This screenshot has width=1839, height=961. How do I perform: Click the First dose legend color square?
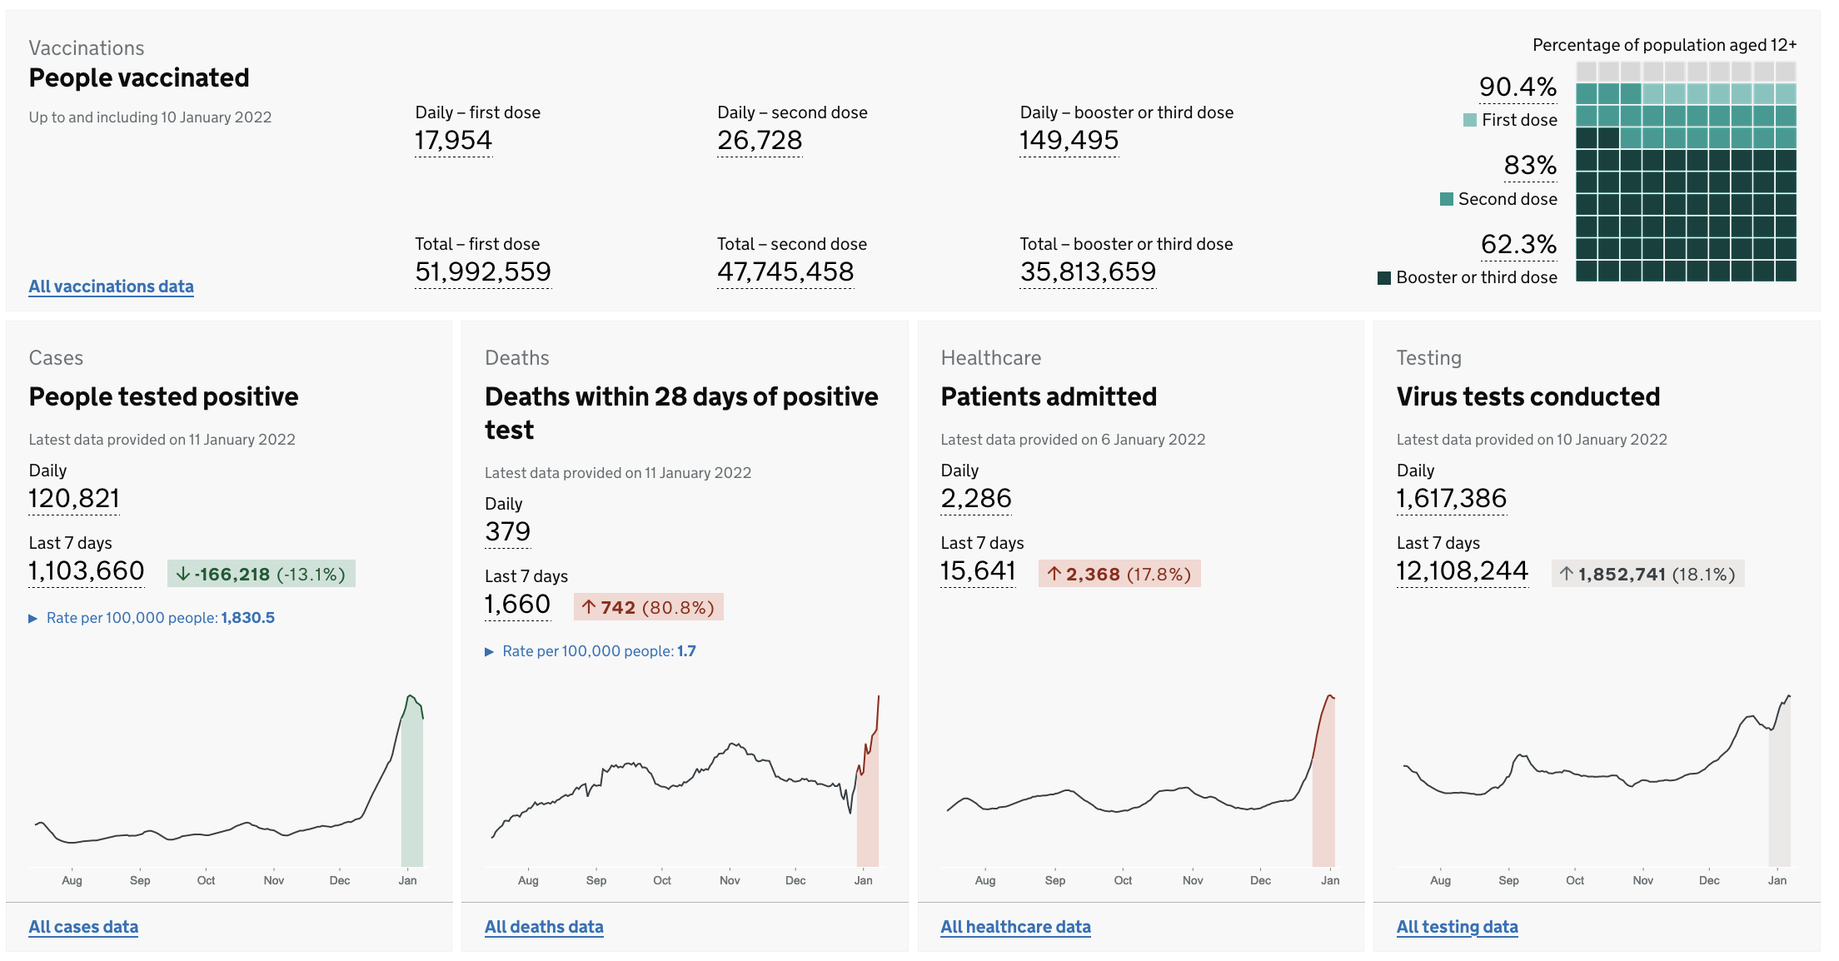click(x=1470, y=120)
